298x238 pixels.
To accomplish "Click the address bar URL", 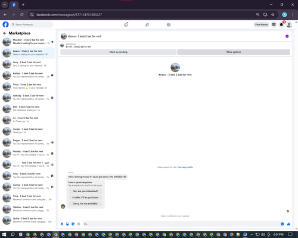I will [x=69, y=15].
